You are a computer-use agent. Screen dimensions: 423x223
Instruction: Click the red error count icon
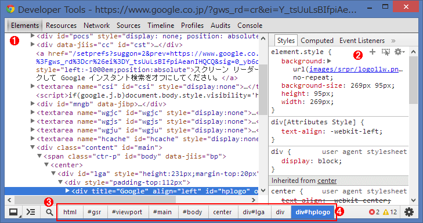tap(372, 212)
